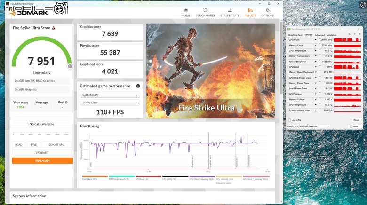Open the OPTIONS section
This screenshot has width=367, height=205.
tap(268, 13)
